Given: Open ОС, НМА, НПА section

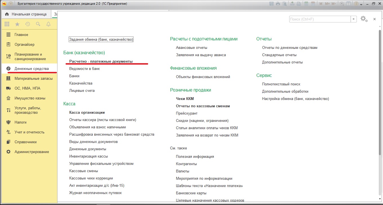Looking at the screenshot, I should 29,88.
